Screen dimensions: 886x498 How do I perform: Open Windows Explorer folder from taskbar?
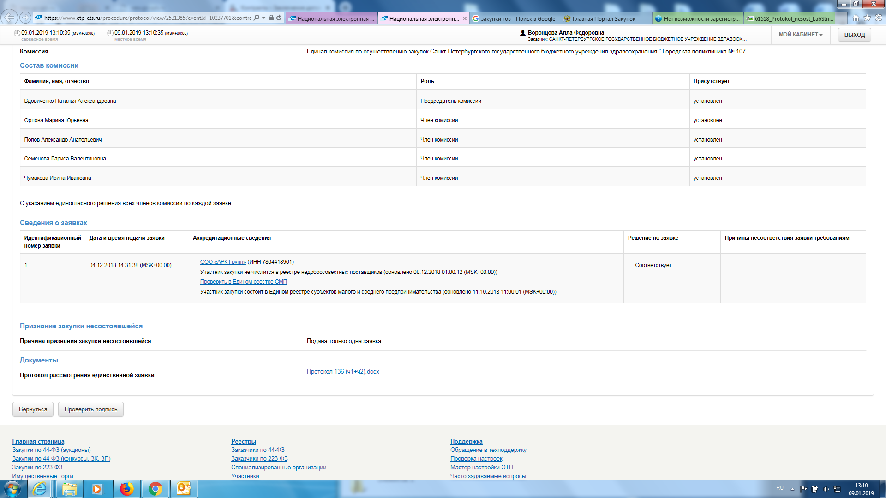69,489
